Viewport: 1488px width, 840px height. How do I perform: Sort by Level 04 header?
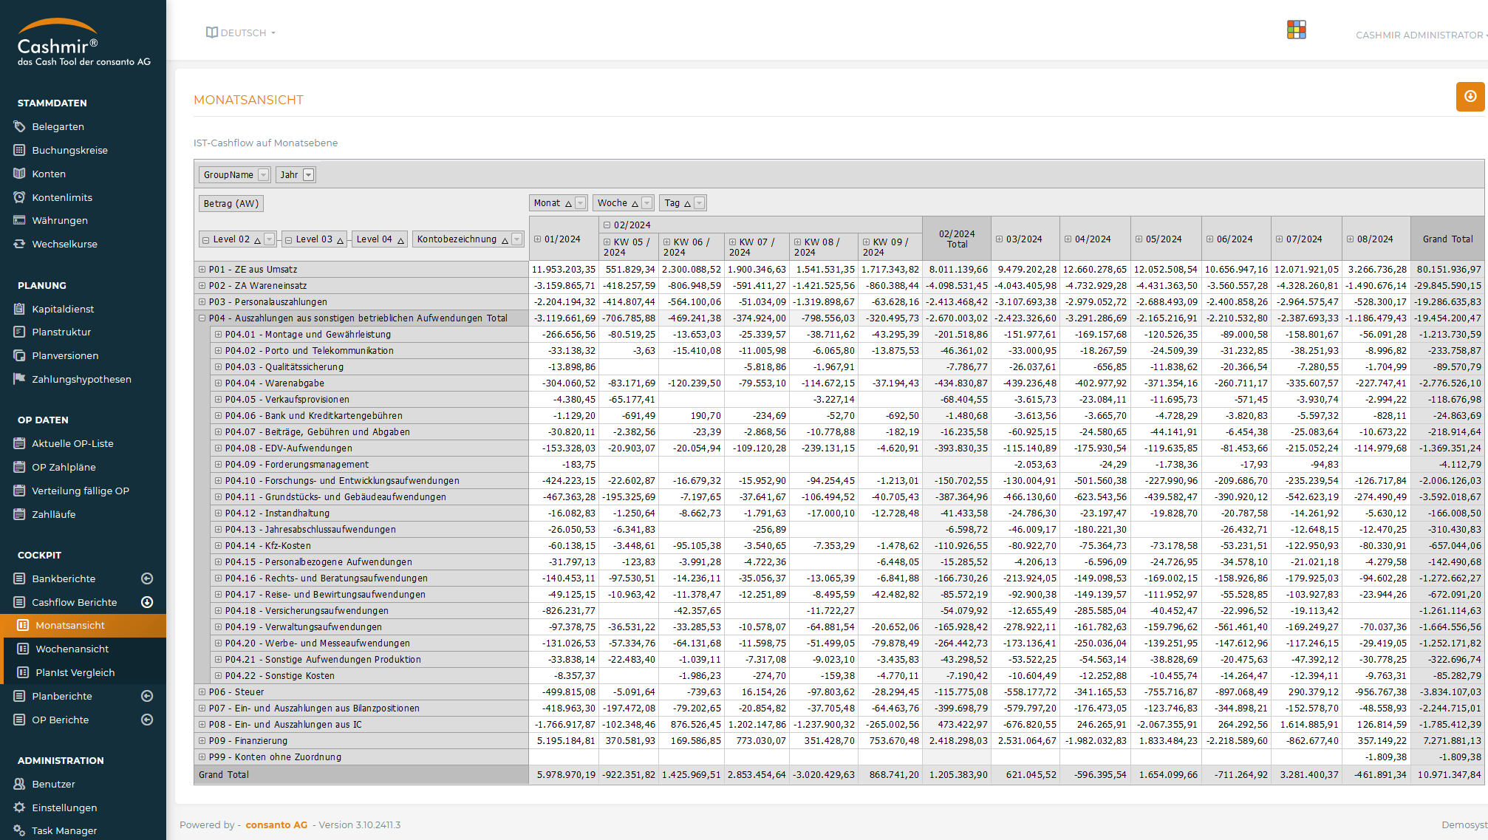[379, 239]
